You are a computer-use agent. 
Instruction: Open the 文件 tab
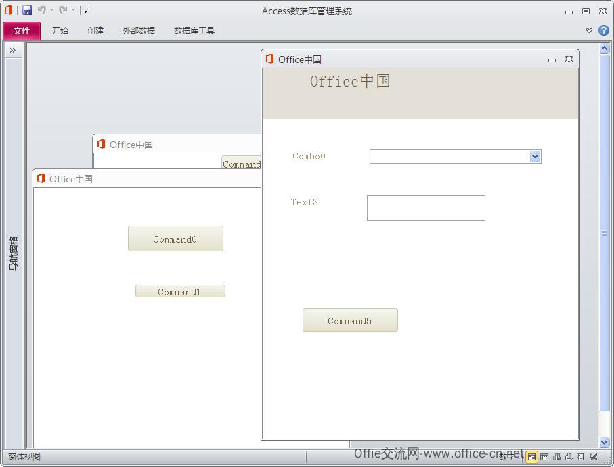[x=22, y=31]
